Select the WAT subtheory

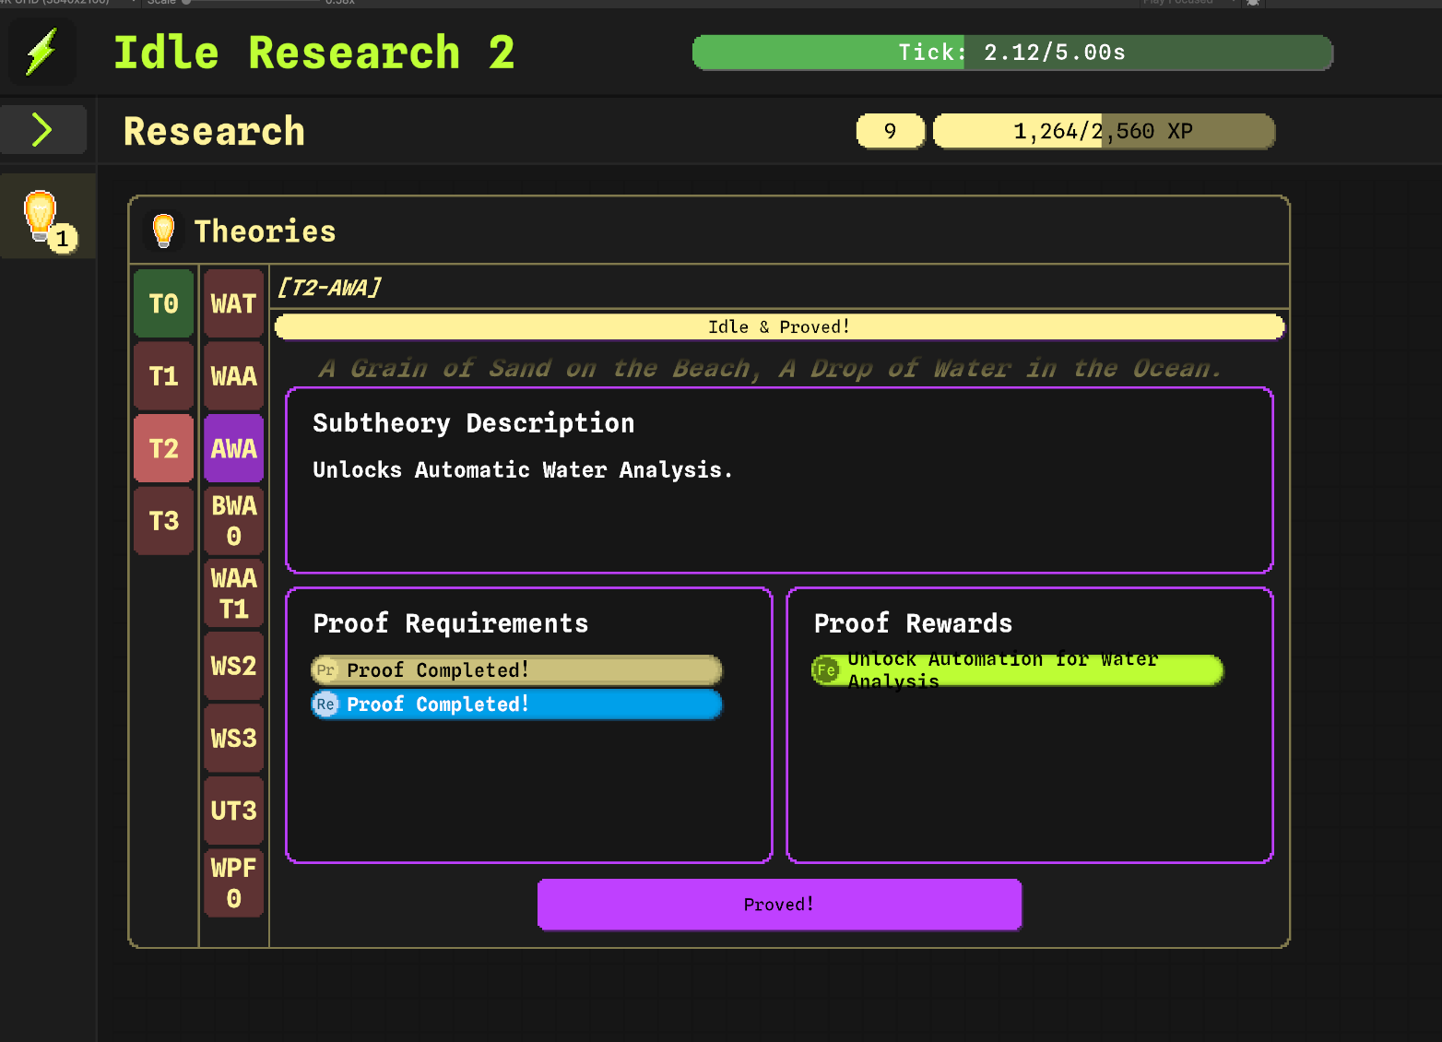[x=233, y=303]
